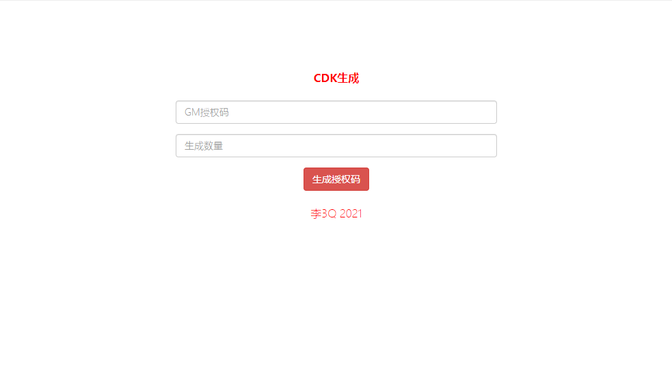Select the text field above the red button

click(336, 146)
